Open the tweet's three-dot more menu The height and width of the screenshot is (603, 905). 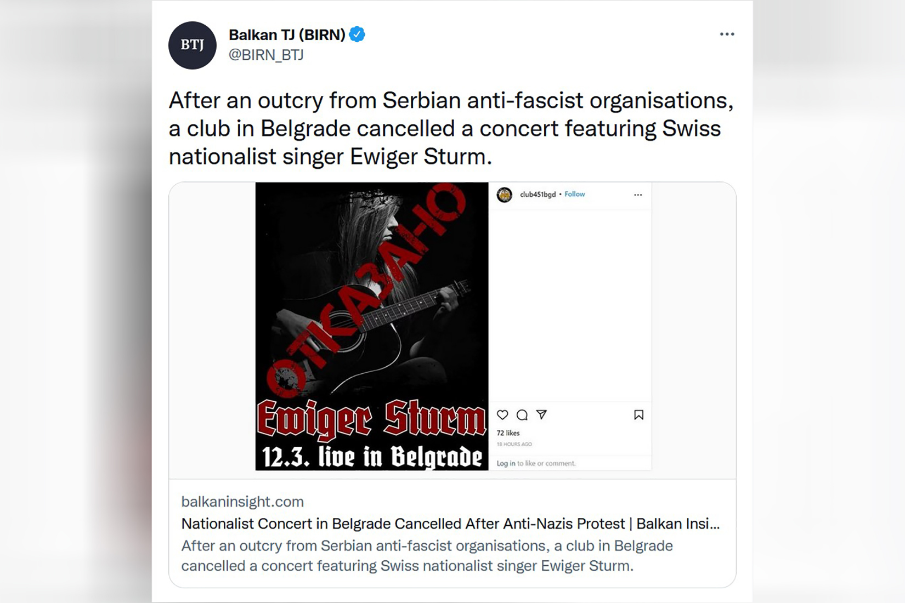click(727, 34)
